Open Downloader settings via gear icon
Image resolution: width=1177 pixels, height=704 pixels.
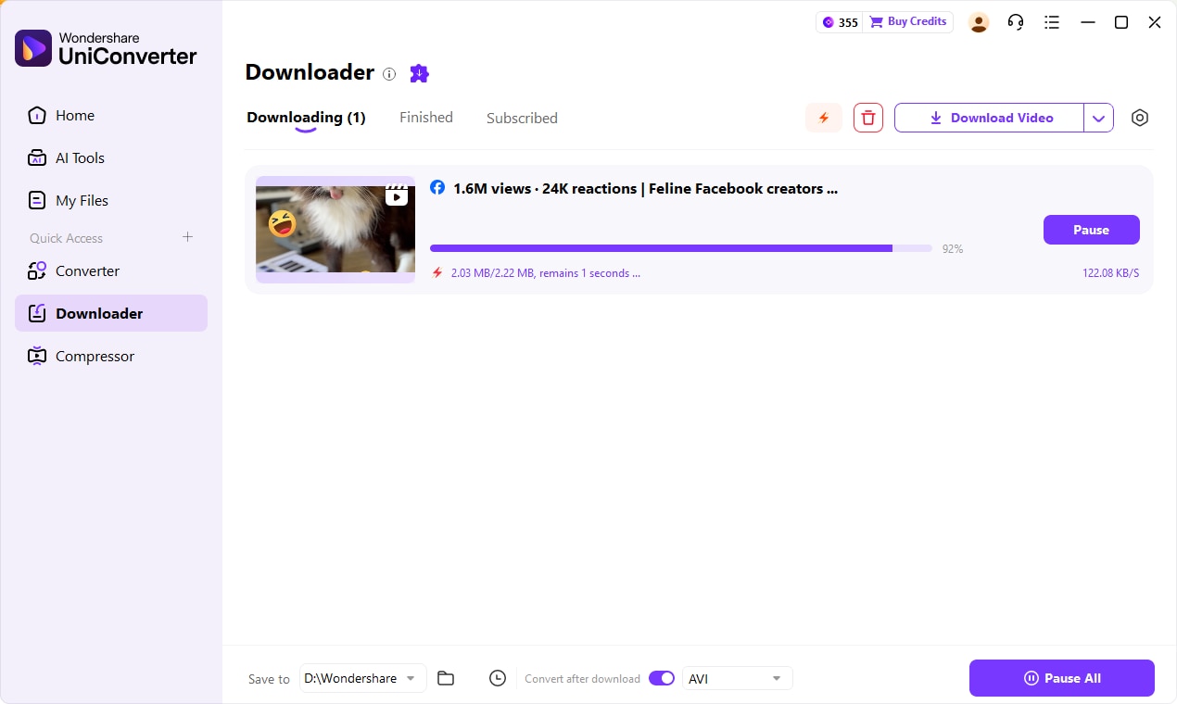pyautogui.click(x=1140, y=118)
